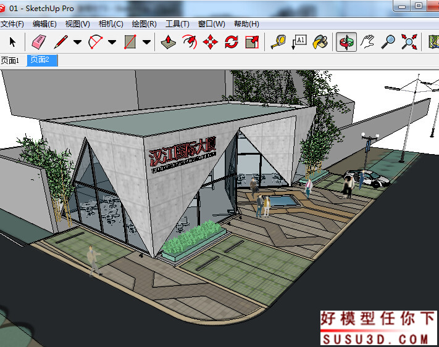This screenshot has height=347, width=439.
Task: Click the green planter box by building corner
Action: point(194,242)
